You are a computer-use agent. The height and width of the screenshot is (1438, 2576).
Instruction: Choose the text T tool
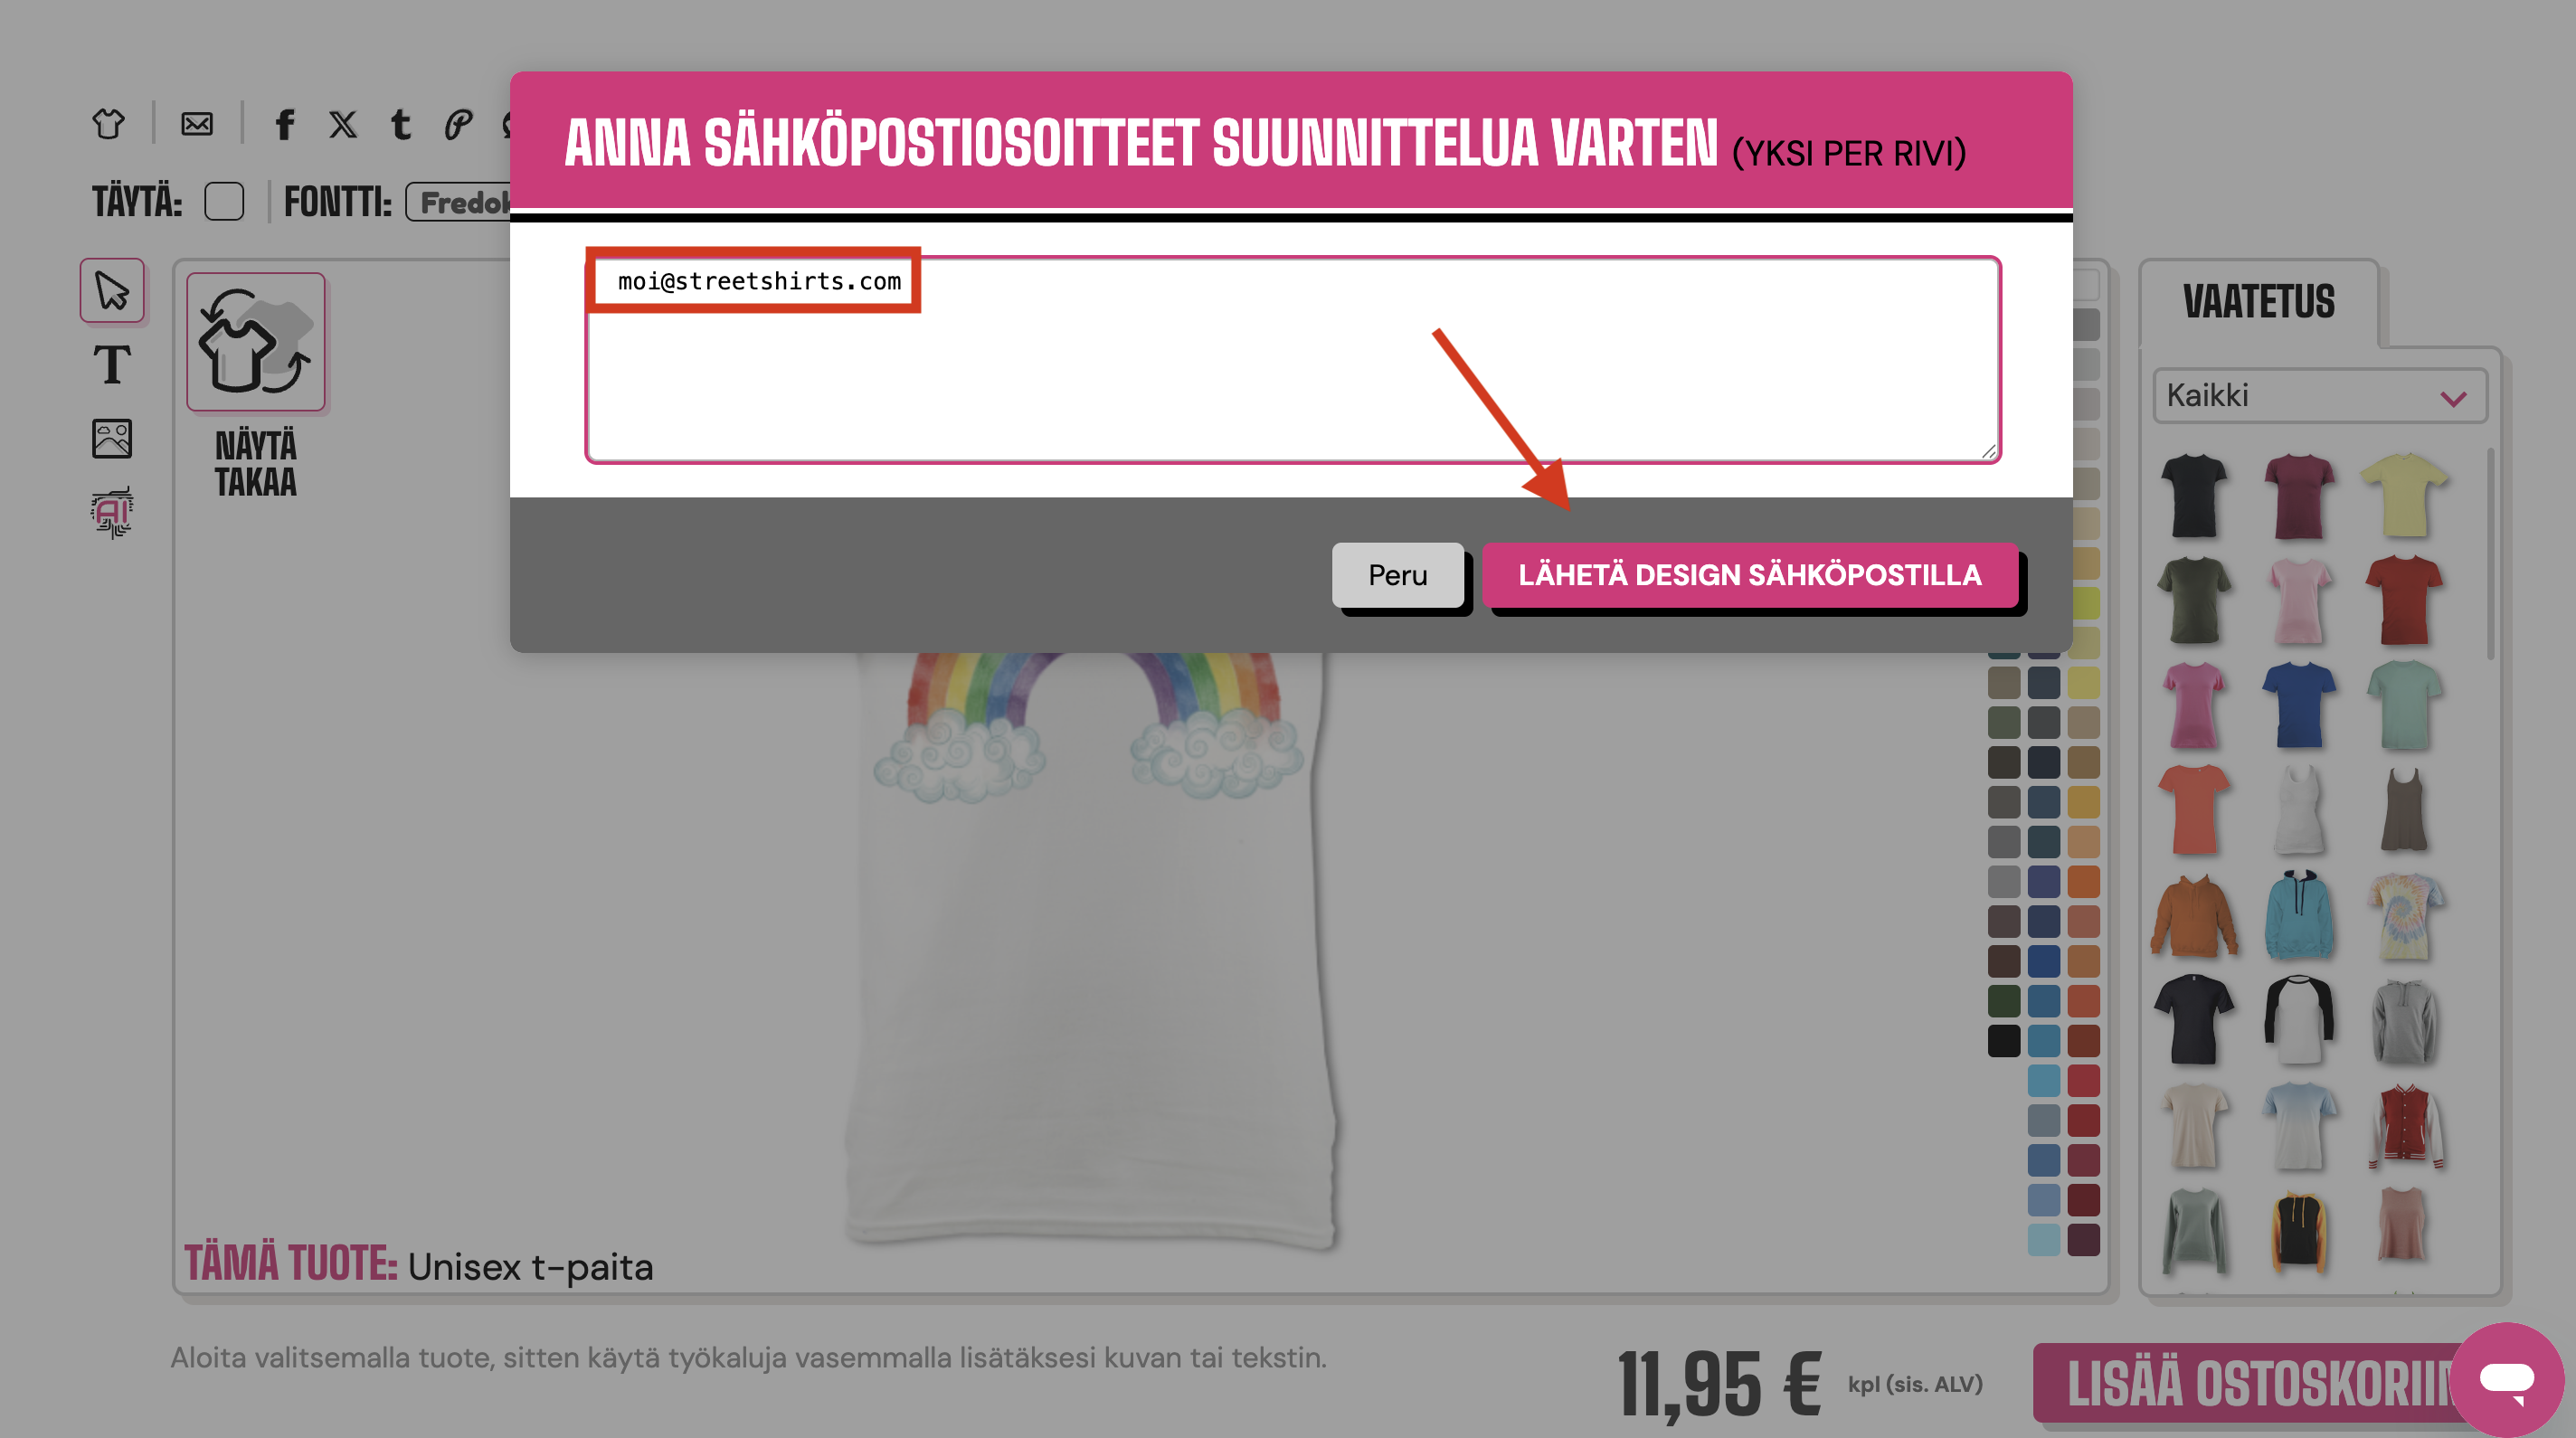click(x=112, y=364)
